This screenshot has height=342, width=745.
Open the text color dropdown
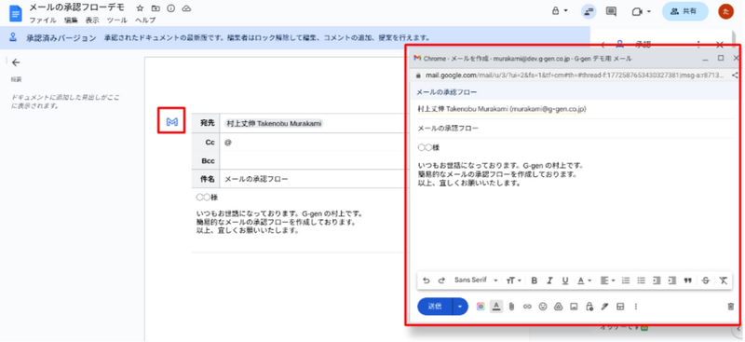coord(585,280)
